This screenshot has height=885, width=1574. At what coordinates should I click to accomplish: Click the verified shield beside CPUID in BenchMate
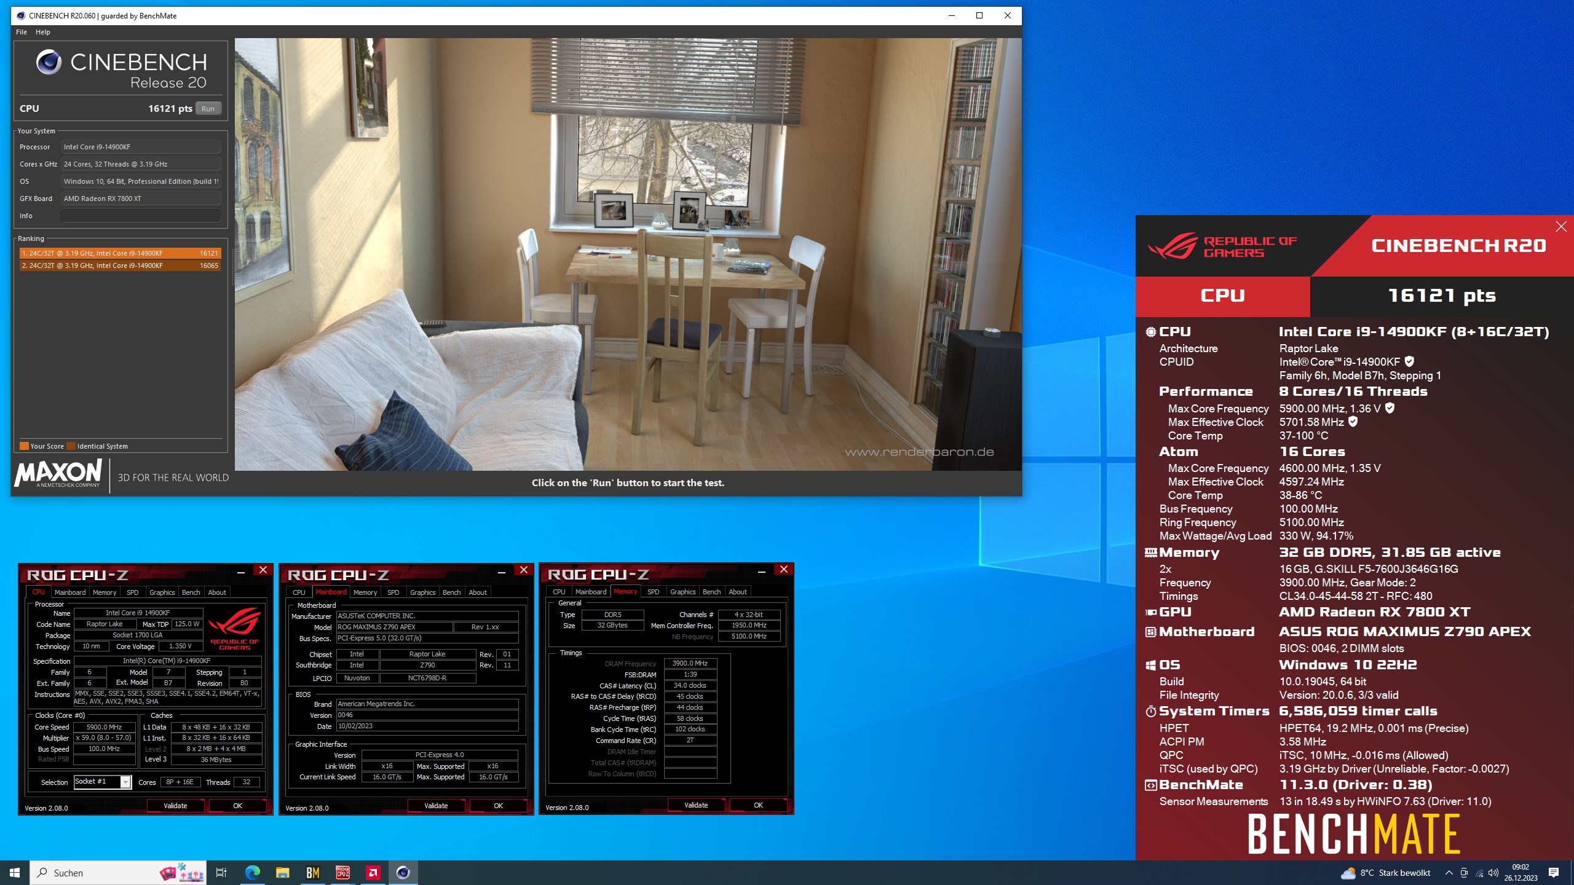pos(1409,361)
